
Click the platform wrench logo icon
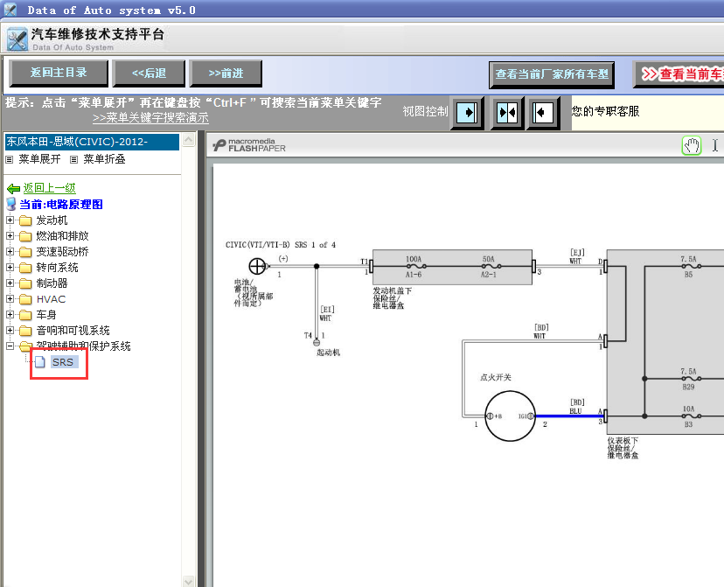17,39
